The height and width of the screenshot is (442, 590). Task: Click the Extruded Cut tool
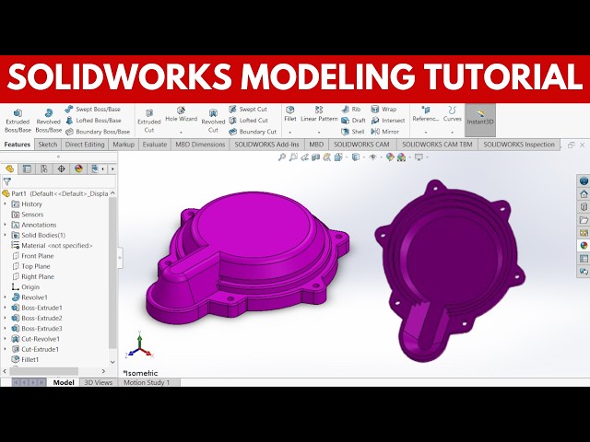(x=149, y=121)
